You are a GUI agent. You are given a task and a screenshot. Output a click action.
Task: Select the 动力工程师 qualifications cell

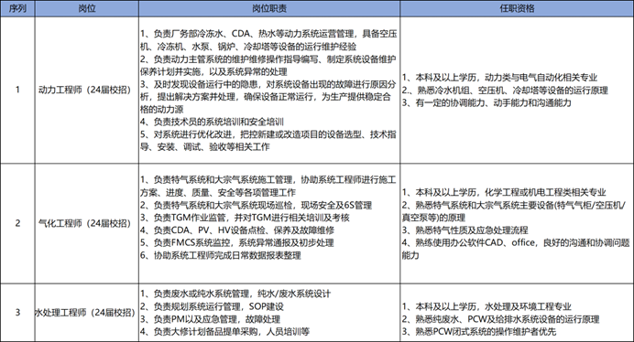coord(517,90)
